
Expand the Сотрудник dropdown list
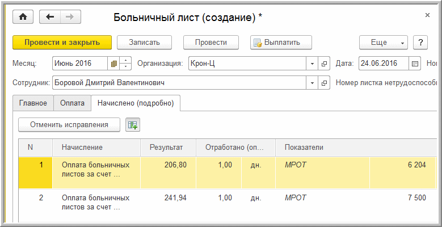(x=312, y=83)
